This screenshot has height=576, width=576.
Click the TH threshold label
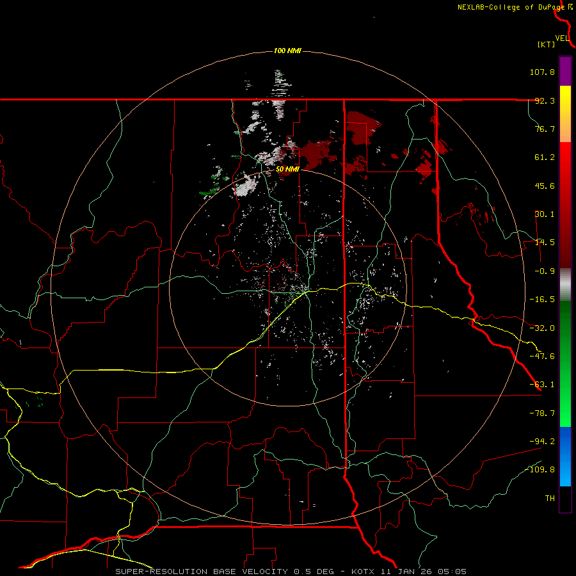[x=550, y=499]
